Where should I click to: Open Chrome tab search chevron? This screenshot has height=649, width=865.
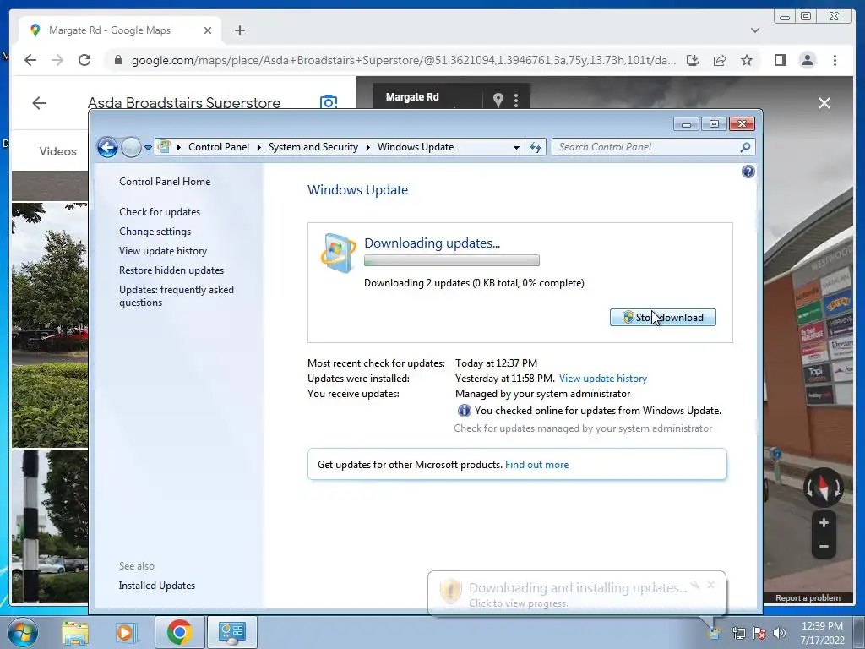tap(755, 30)
